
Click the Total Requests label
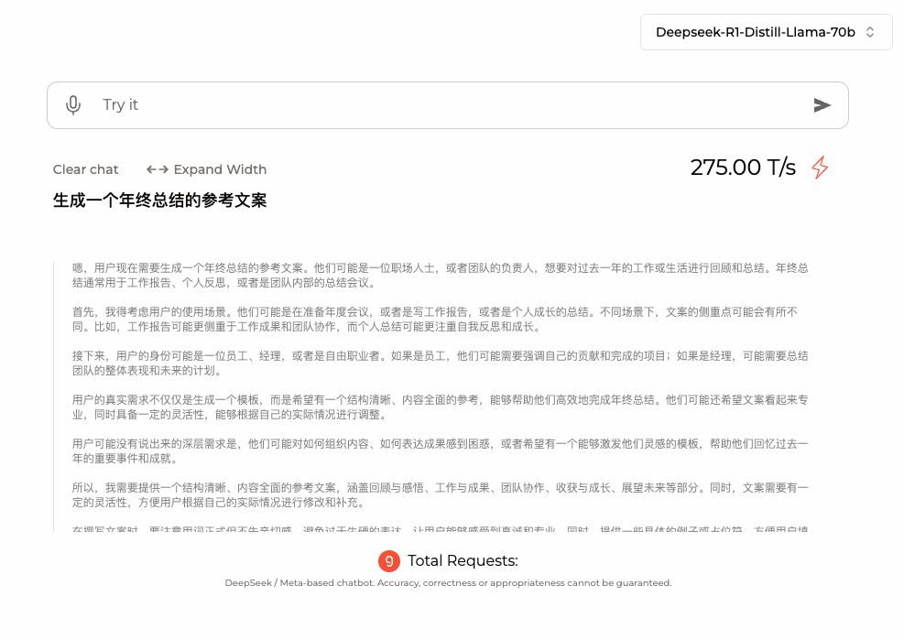point(463,561)
